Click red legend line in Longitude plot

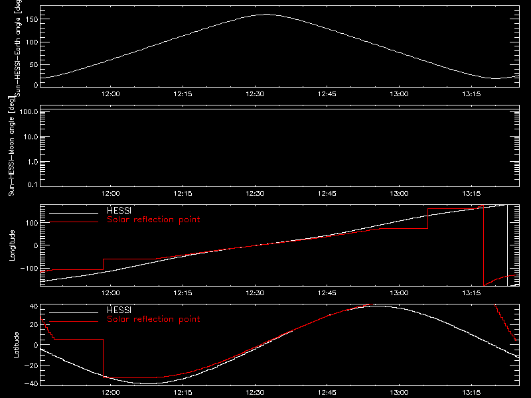click(74, 222)
